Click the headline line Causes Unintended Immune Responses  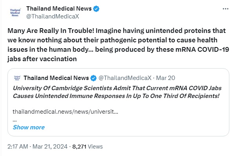116,96
